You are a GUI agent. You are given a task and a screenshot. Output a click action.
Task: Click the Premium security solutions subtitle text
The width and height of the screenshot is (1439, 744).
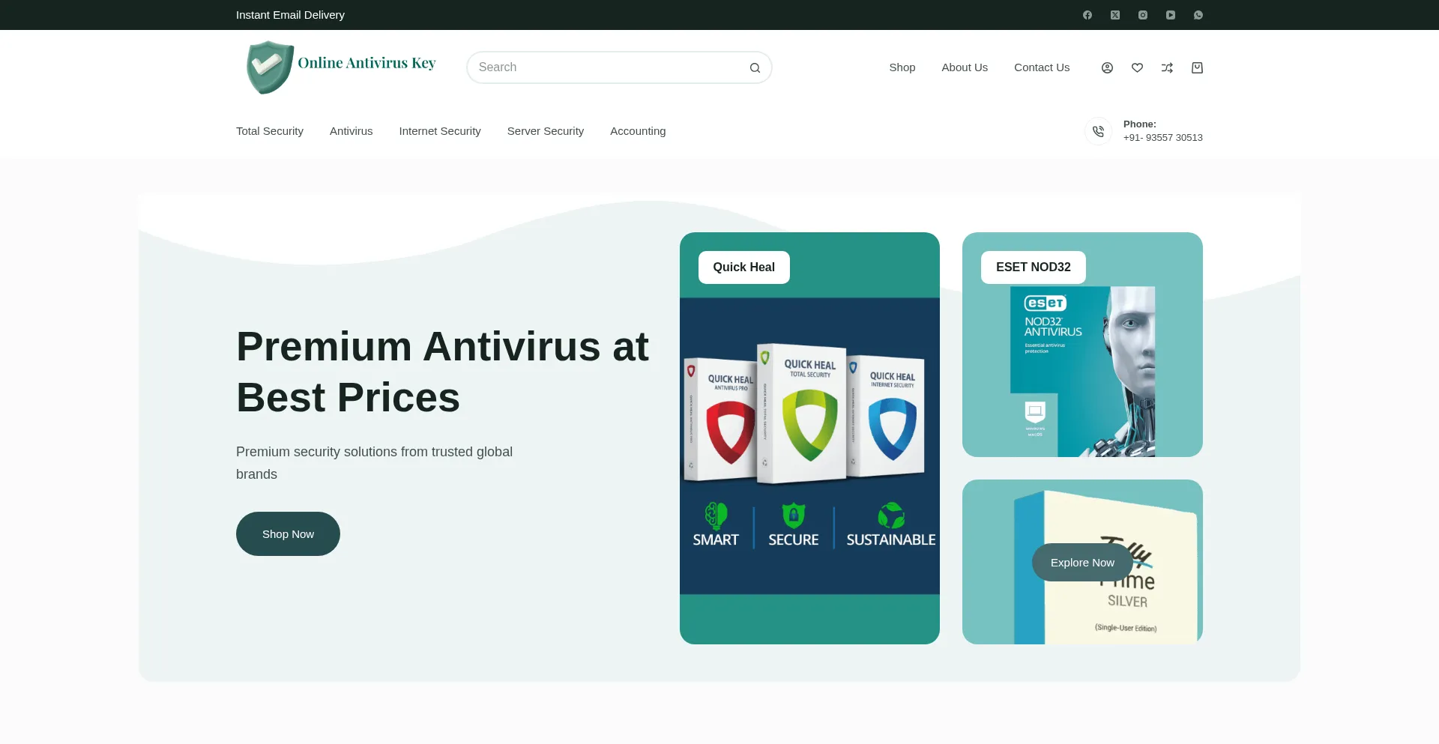pos(374,463)
